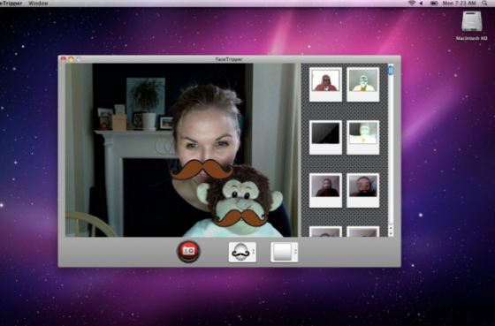Select the green-tinted face thumbnail in the top row
495x326 pixels.
pos(362,84)
